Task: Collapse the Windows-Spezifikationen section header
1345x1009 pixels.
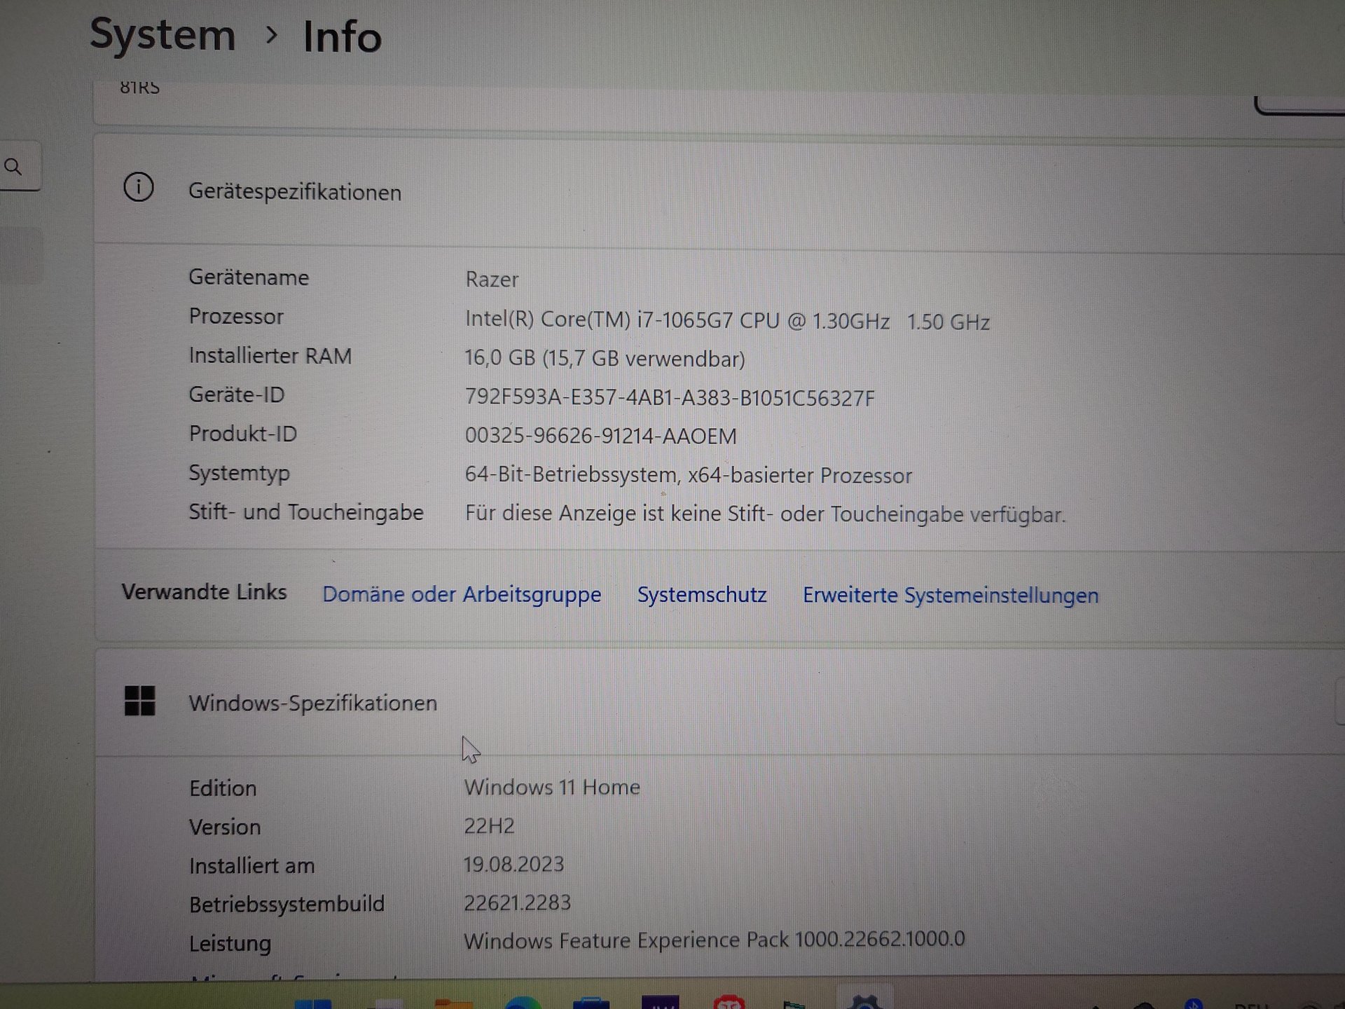Action: coord(719,703)
